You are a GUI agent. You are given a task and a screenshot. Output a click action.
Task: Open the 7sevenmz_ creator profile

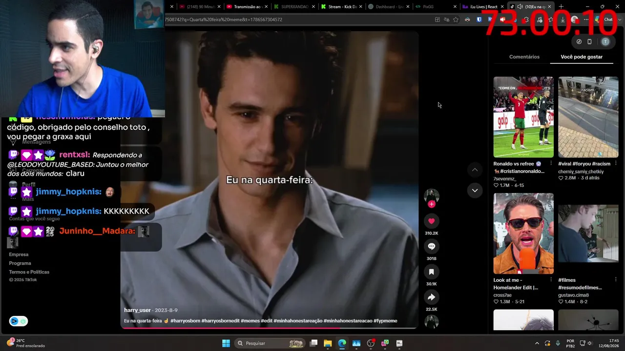505,179
